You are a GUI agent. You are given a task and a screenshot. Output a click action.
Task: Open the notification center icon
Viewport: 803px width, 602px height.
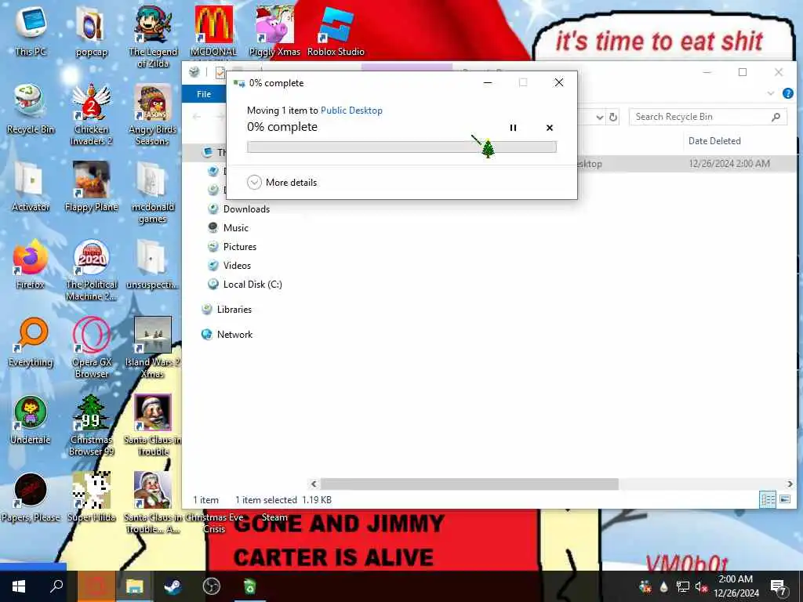click(x=778, y=586)
